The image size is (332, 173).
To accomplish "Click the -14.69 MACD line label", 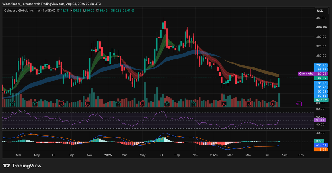I will [321, 145].
